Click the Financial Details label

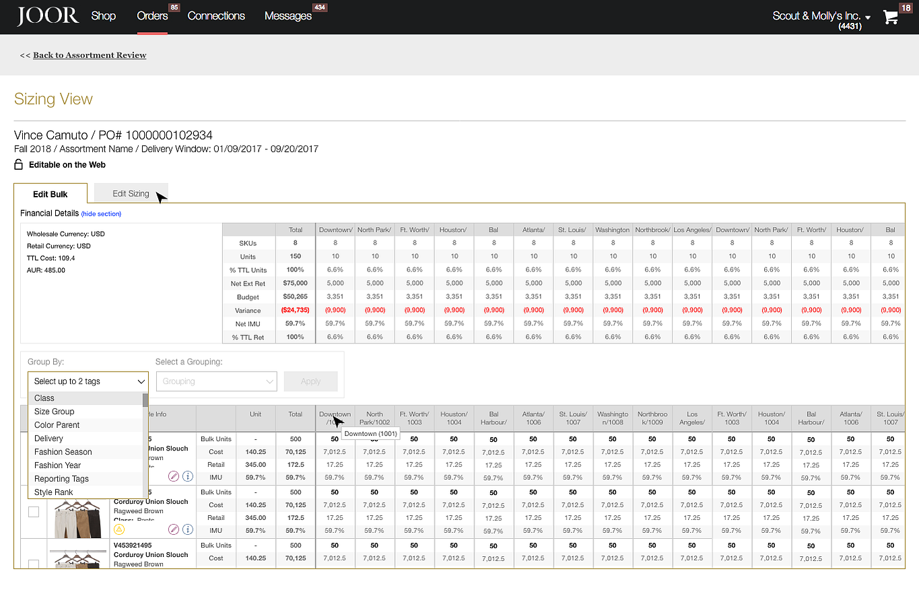point(50,213)
